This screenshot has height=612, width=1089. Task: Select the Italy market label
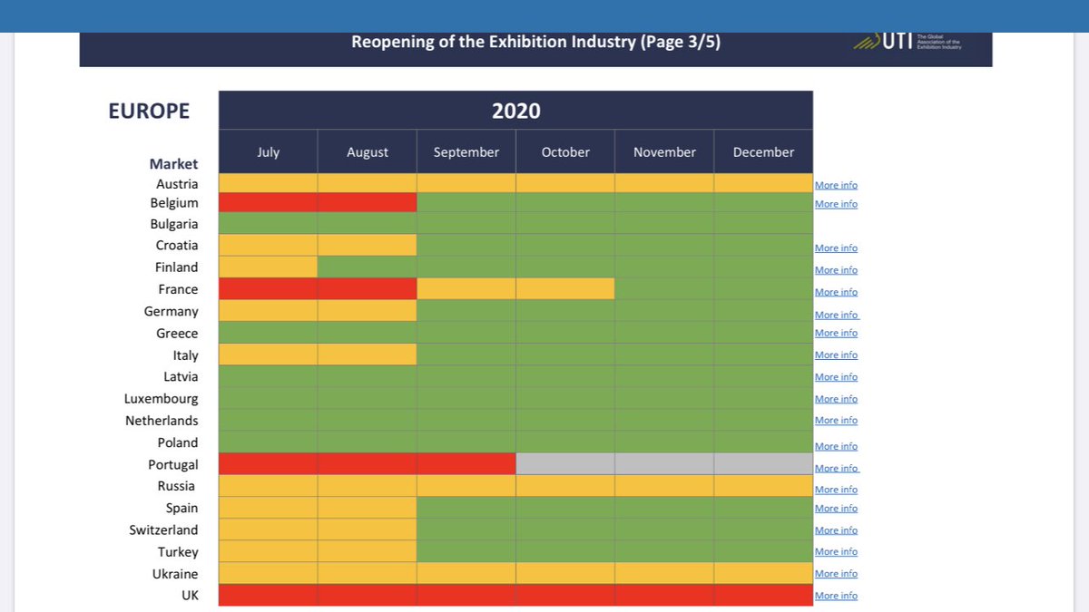point(186,355)
